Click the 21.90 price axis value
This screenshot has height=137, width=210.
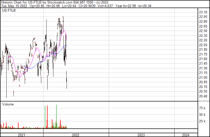(x=203, y=49)
